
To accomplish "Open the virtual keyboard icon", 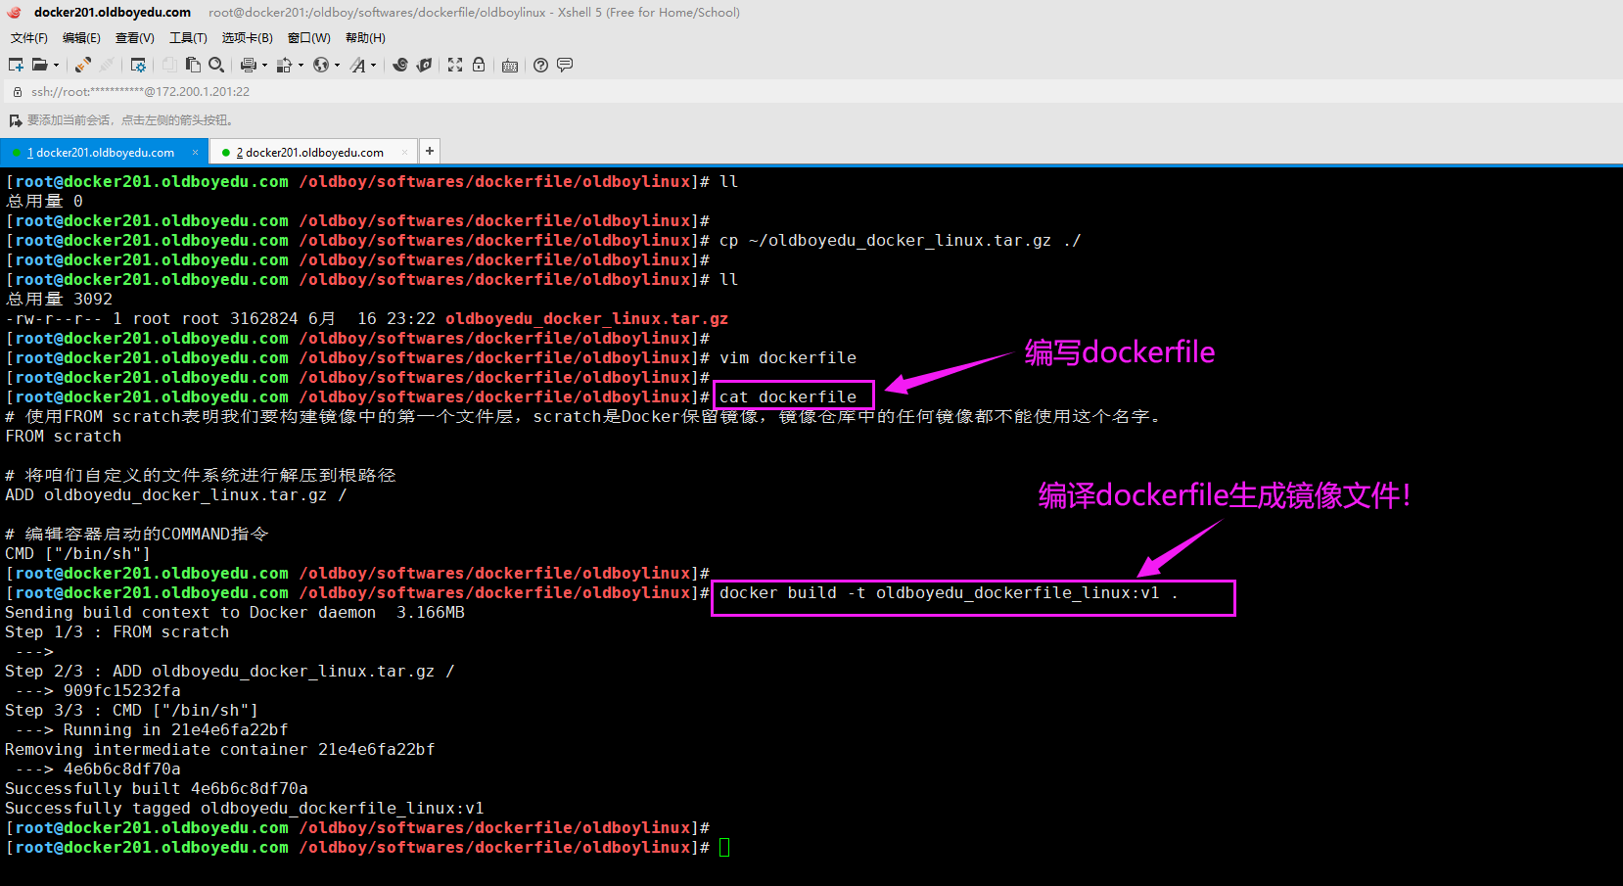I will (510, 66).
